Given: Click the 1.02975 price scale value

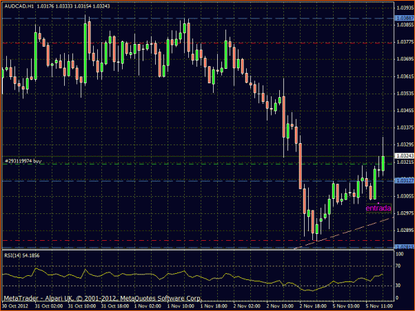Looking at the screenshot, I should 405,213.
